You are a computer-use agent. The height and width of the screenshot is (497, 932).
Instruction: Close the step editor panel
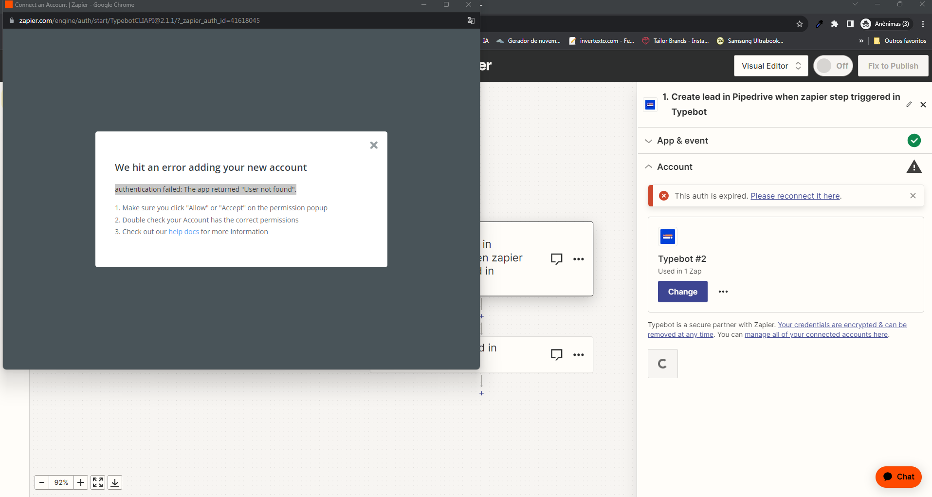point(923,105)
